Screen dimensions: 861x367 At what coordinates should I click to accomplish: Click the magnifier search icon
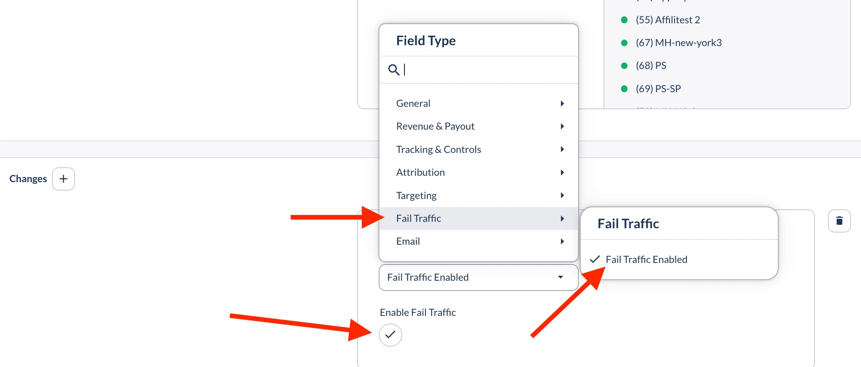click(x=393, y=70)
